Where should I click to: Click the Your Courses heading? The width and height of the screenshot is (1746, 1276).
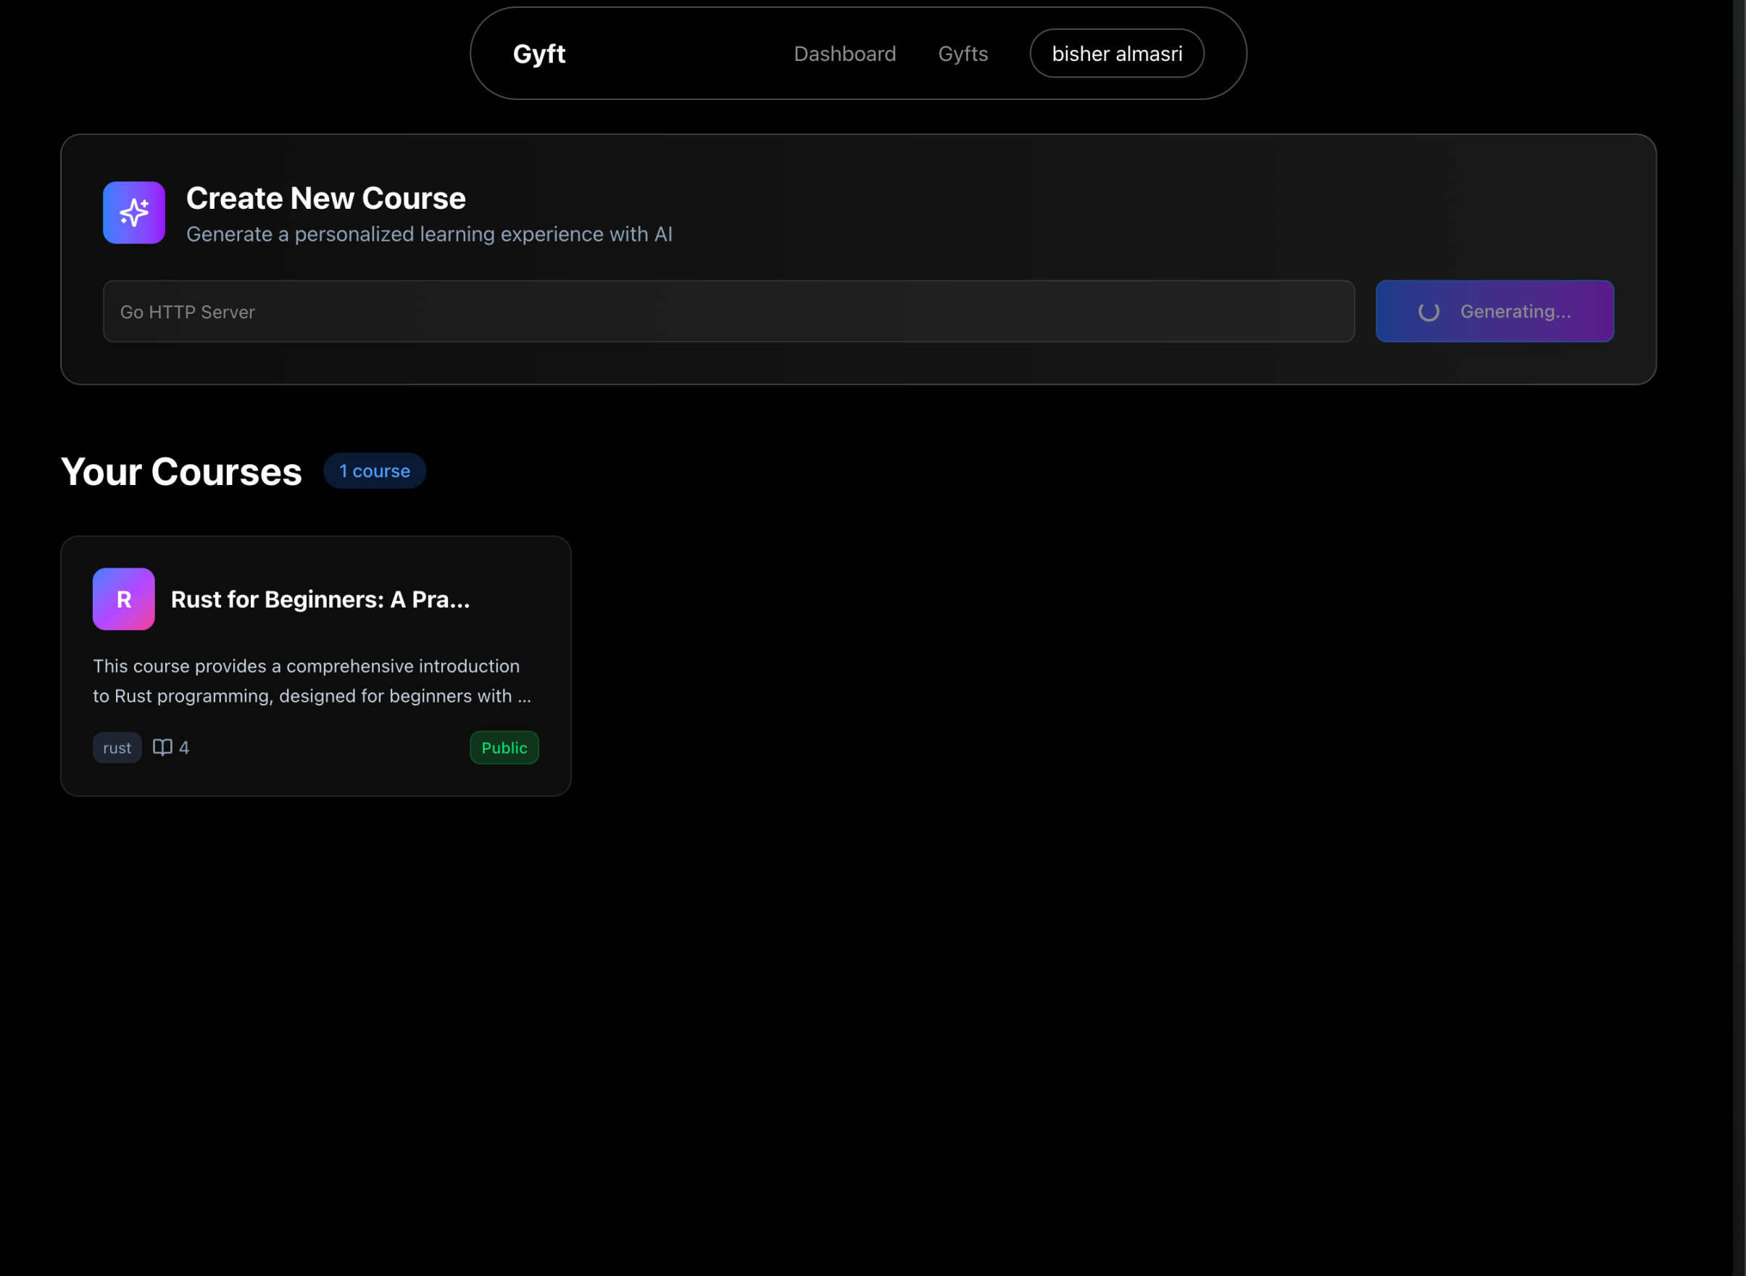click(x=181, y=471)
